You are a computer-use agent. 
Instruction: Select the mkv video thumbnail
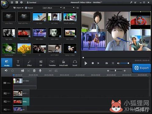[39, 33]
